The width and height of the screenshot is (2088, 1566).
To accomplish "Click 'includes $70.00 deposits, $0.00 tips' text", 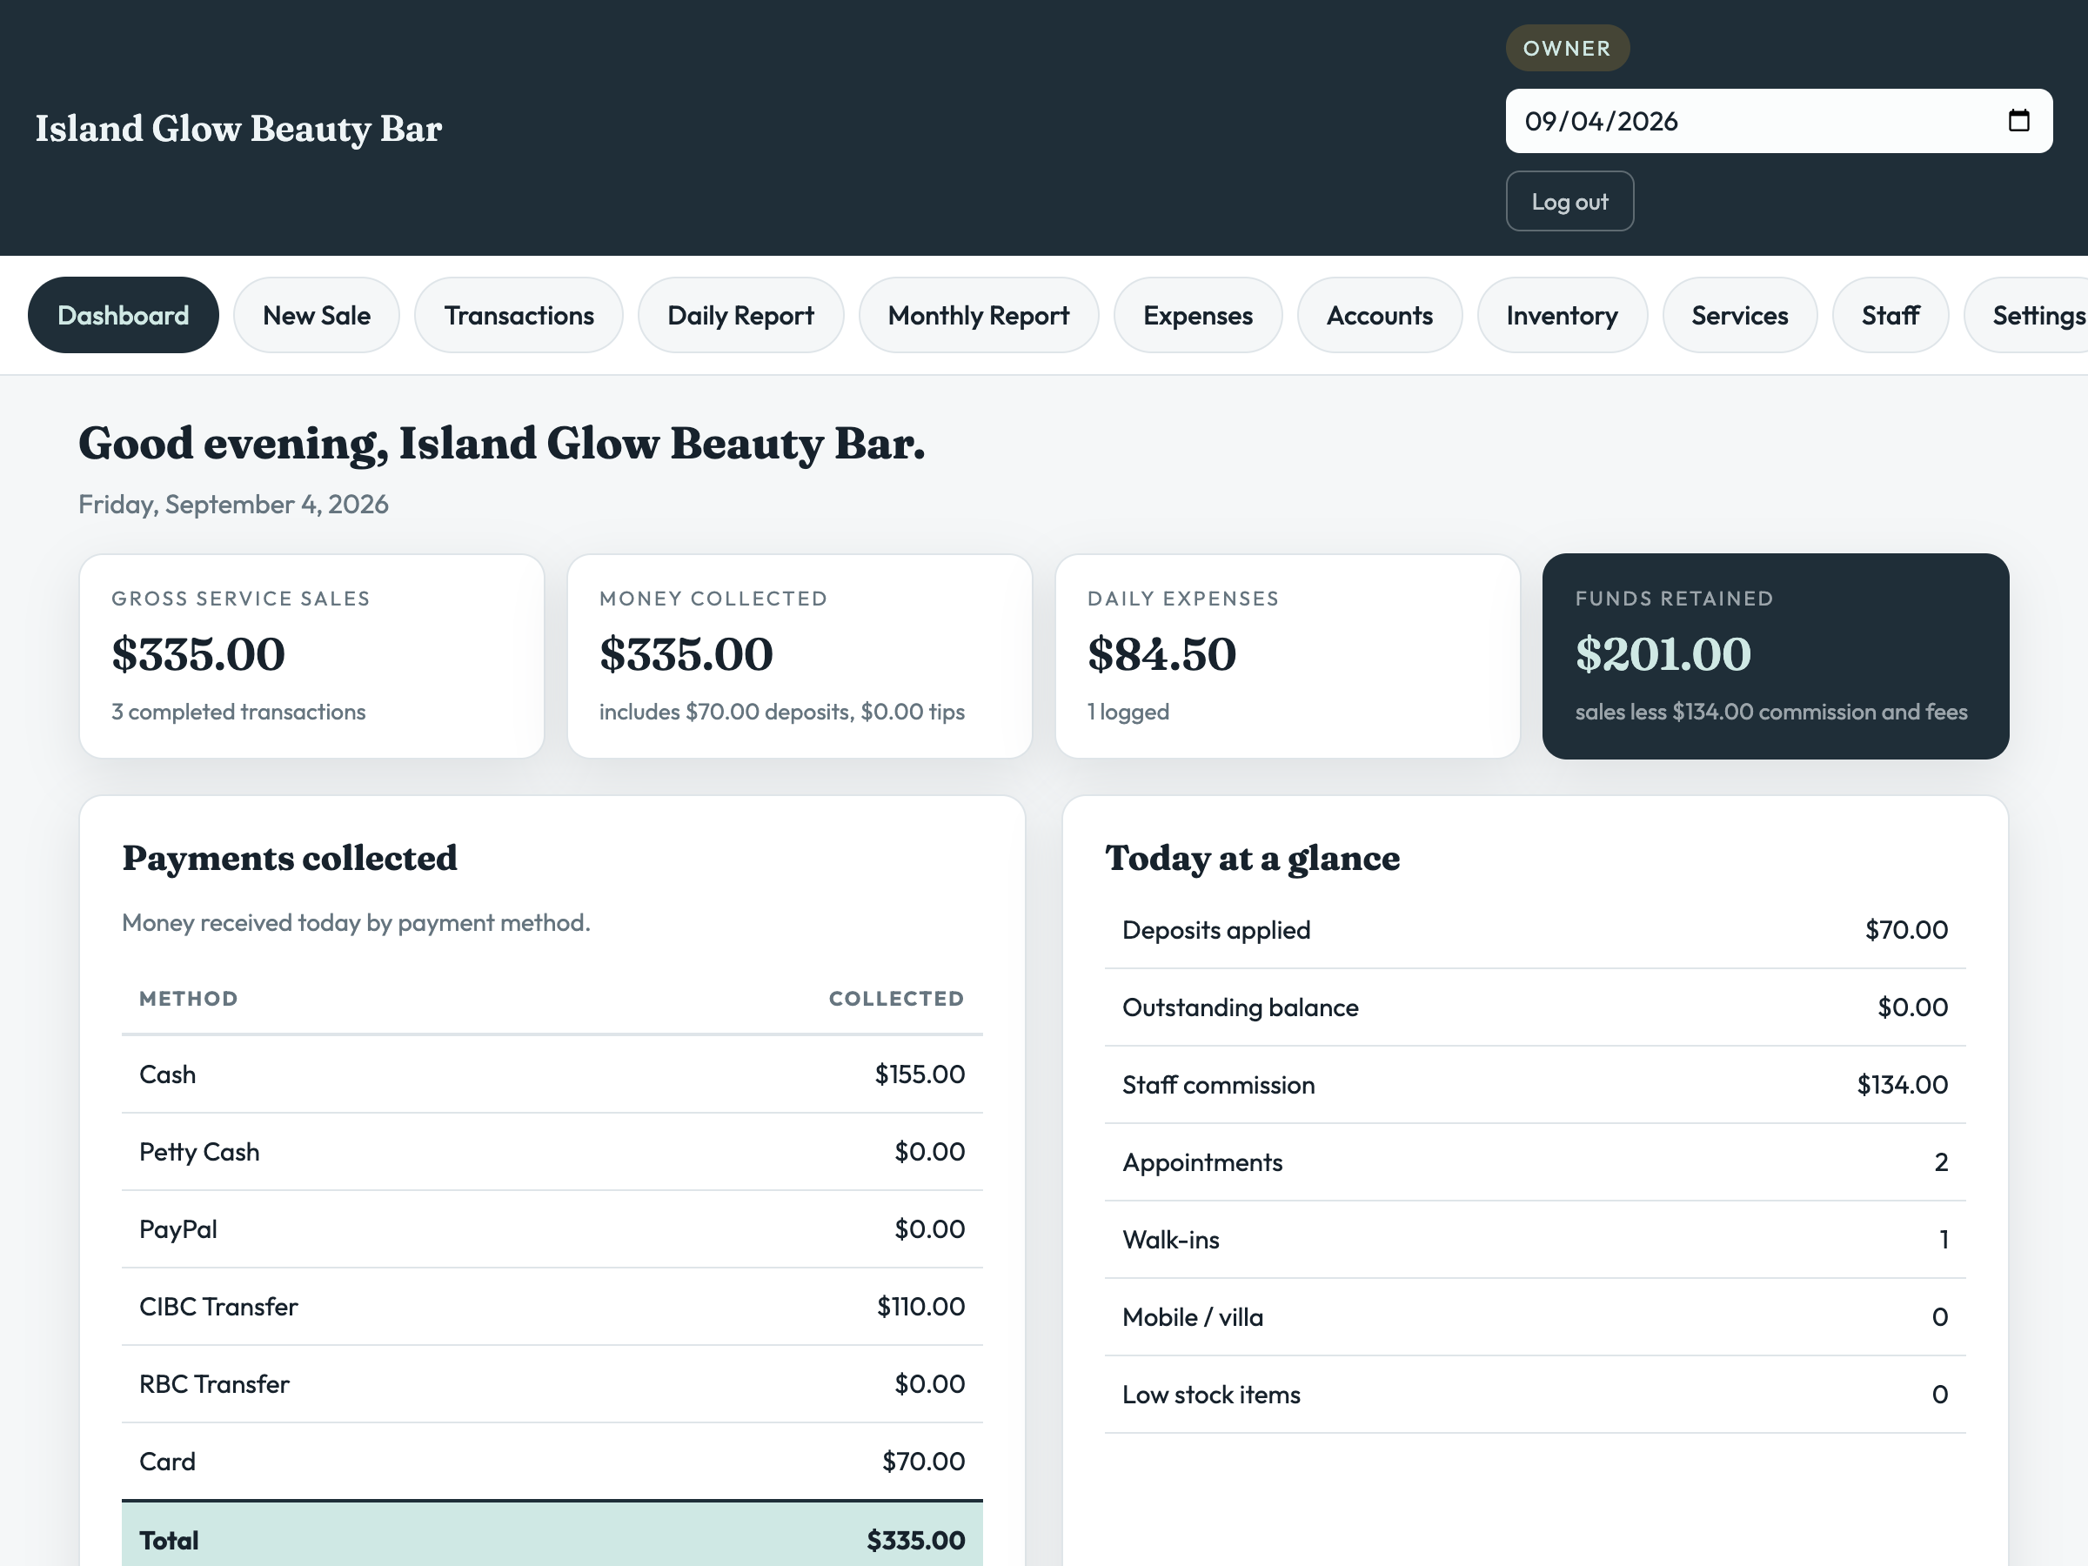I will coord(781,712).
